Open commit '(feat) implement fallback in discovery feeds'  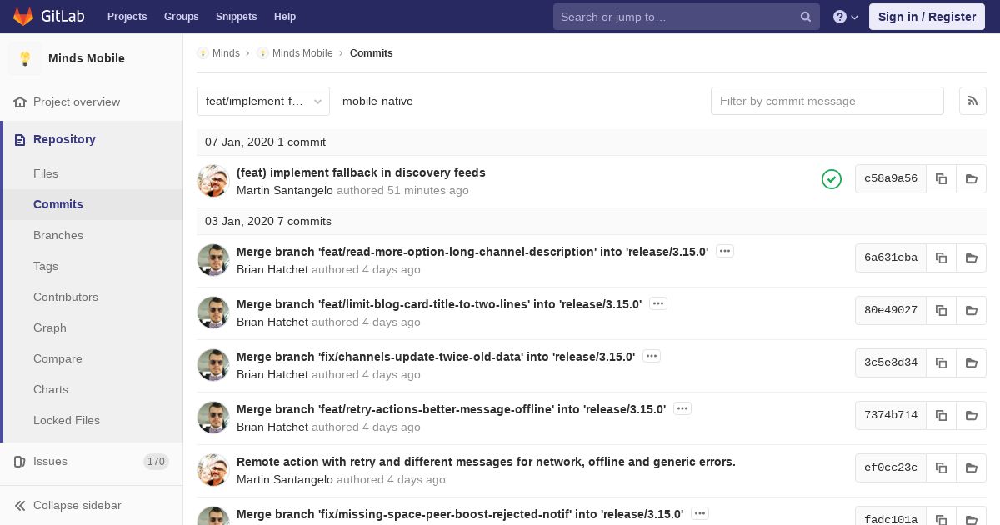point(361,172)
